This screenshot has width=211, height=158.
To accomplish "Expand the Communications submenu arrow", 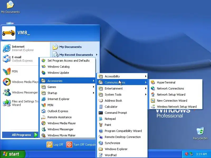I will pyautogui.click(x=146, y=82).
